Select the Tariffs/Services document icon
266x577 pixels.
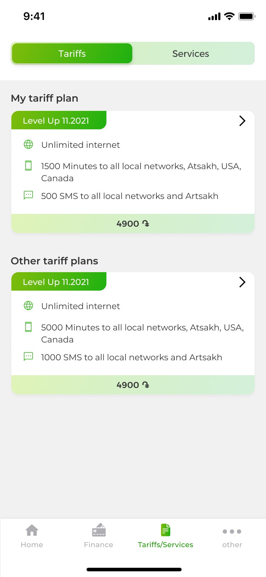166,530
